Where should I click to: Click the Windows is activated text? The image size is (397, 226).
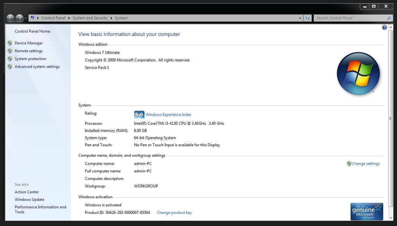point(103,205)
